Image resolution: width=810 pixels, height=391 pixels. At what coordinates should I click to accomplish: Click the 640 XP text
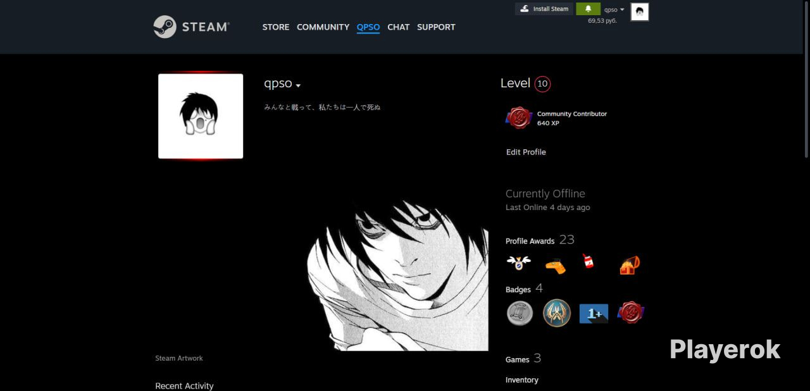[x=548, y=123]
